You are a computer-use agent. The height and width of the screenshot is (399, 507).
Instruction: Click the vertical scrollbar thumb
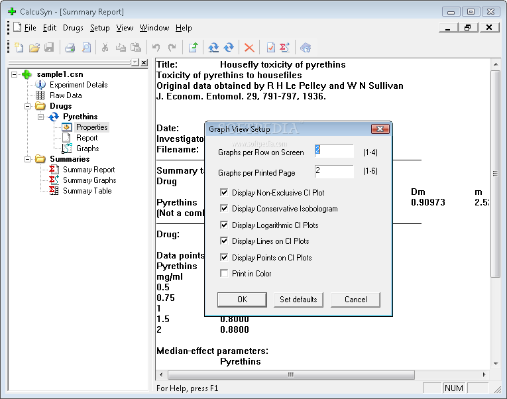495,173
